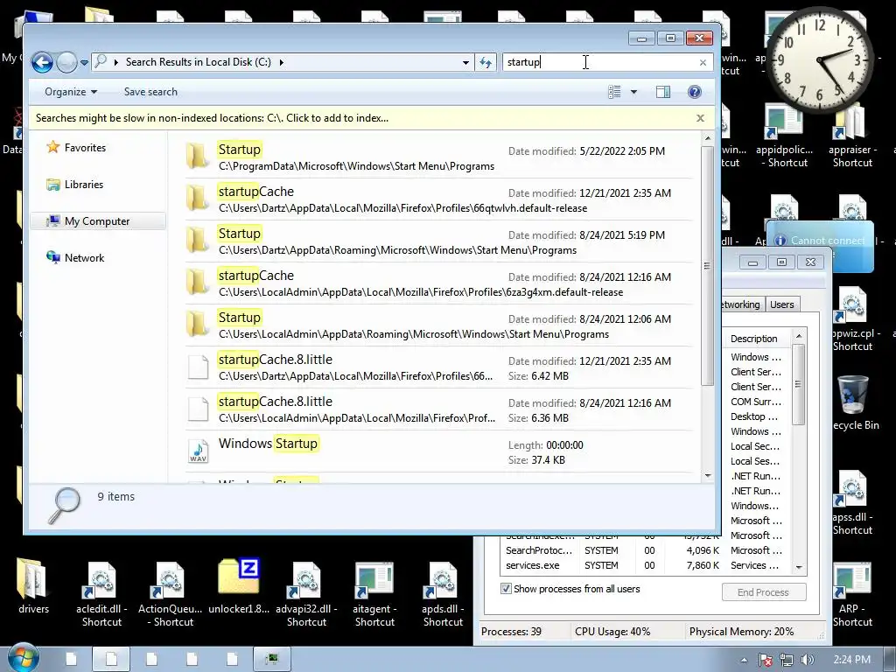Viewport: 896px width, 672px height.
Task: Select appidpolic... shortcut on desktop
Action: tap(784, 136)
